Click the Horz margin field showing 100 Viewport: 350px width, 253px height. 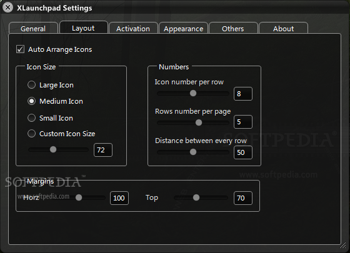click(119, 198)
